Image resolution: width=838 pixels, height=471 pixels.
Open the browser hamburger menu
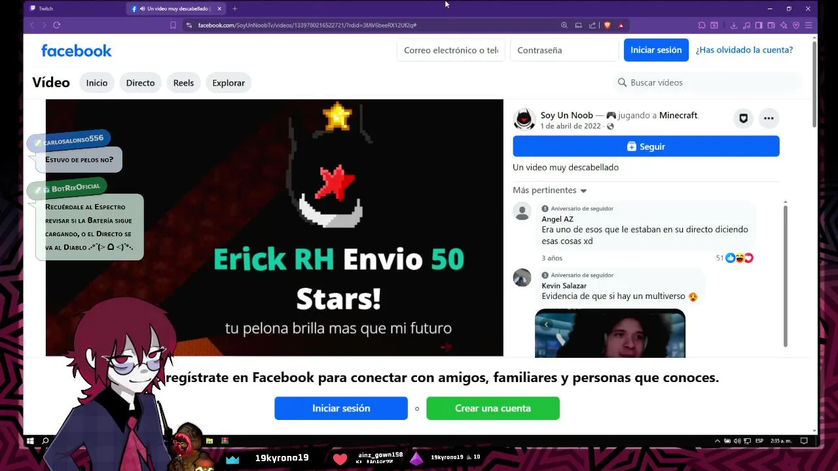click(809, 25)
